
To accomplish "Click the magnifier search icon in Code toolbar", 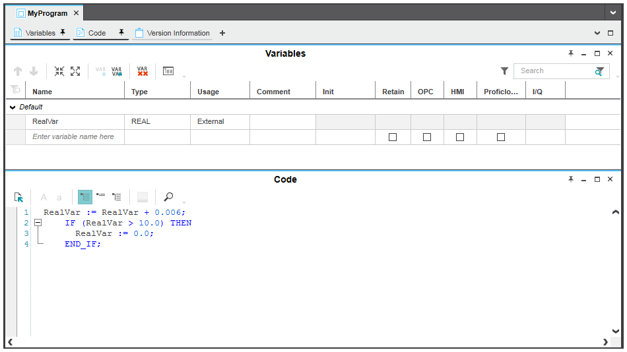I will coord(168,197).
